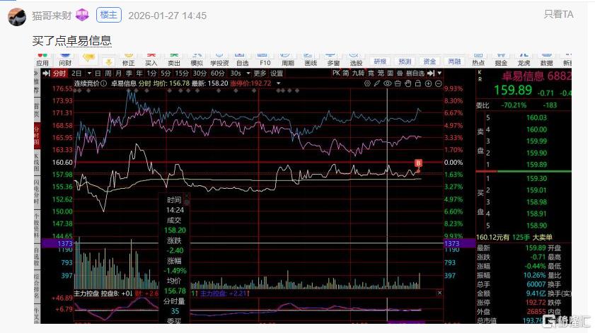The height and width of the screenshot is (333, 595).
Task: Open the 卓易信息 stock link in post
Action: [89, 40]
